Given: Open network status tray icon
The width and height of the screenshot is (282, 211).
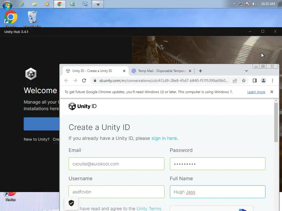Looking at the screenshot, I should pos(241,4).
